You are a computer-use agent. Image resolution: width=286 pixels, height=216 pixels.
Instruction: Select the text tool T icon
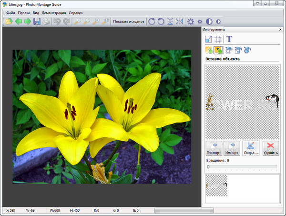click(229, 39)
